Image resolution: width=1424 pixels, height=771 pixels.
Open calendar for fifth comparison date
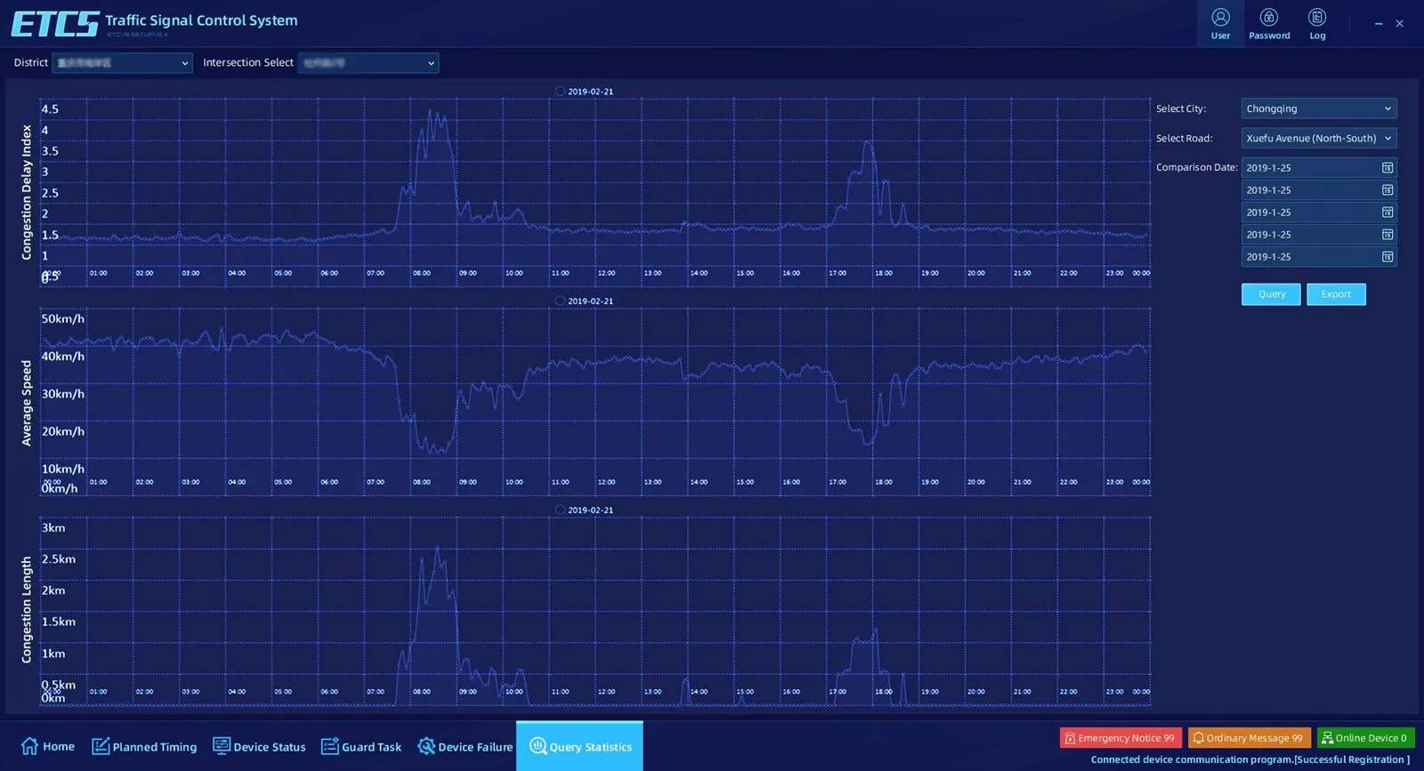pyautogui.click(x=1387, y=256)
